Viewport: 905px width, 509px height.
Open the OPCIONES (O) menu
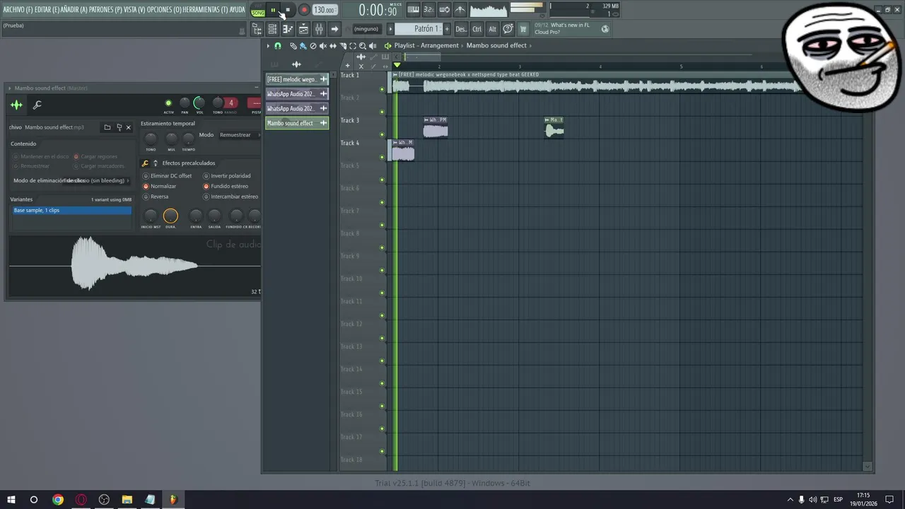click(164, 10)
